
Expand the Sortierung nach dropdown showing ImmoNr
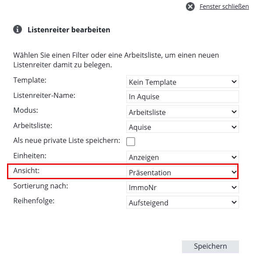182,187
